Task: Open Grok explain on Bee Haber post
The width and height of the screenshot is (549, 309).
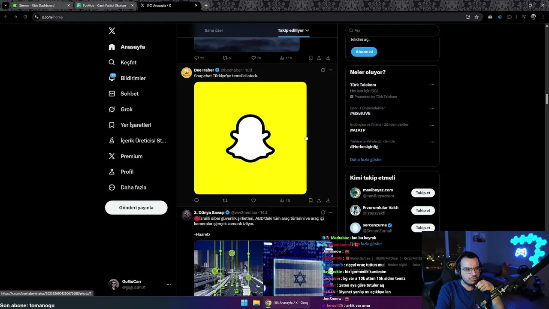Action: 323,70
